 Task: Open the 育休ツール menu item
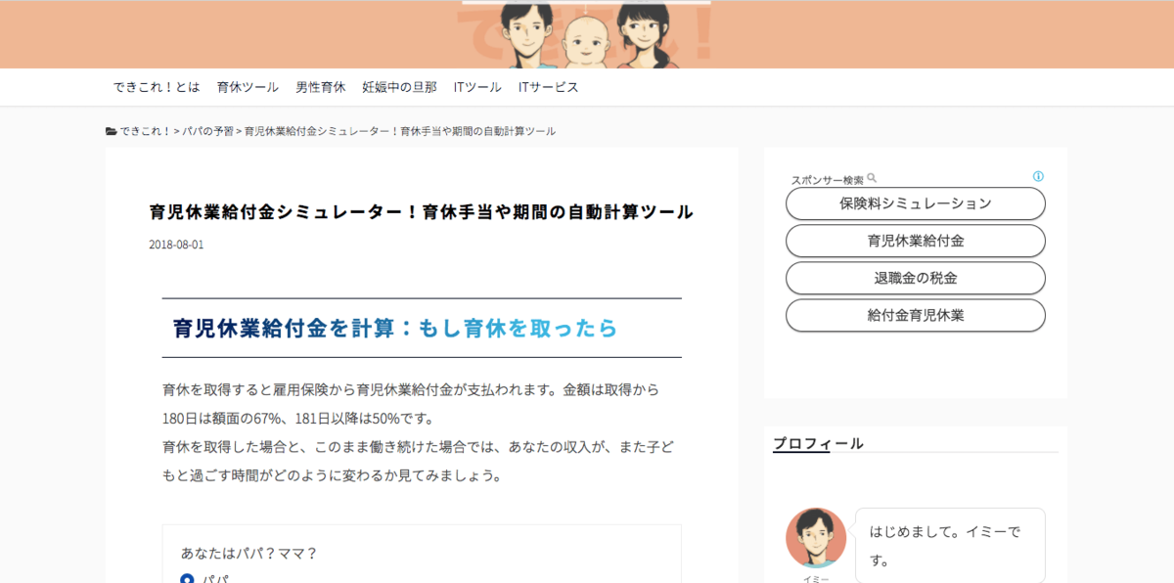click(248, 87)
